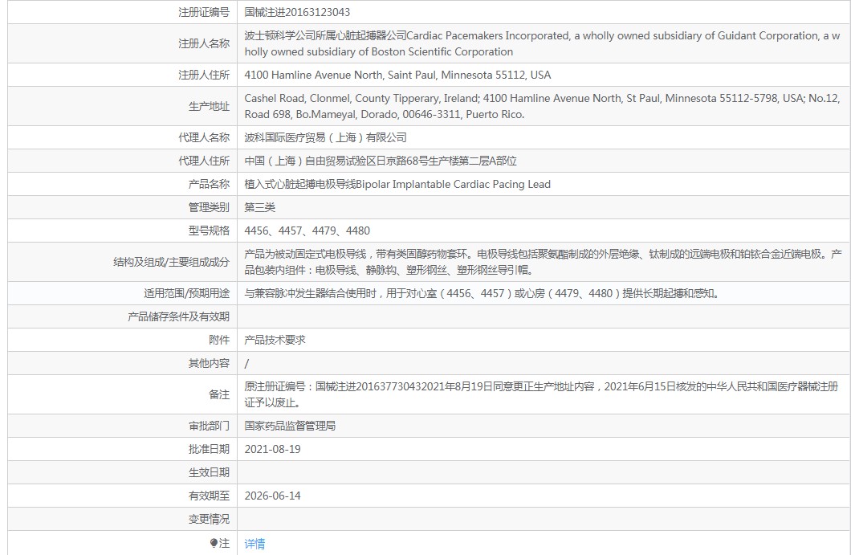Select the 型号规格 label
Viewport: 851px width, 555px height.
point(209,231)
